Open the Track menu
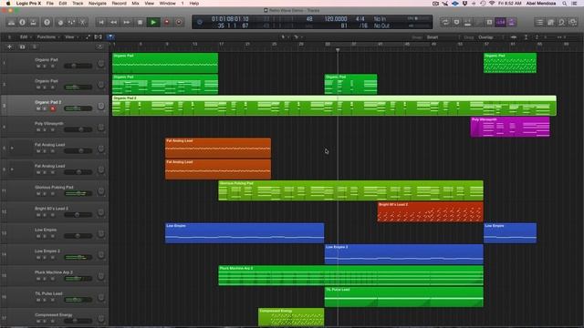 (78, 4)
